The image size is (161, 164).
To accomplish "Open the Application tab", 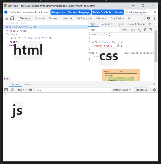I will 117,18.
